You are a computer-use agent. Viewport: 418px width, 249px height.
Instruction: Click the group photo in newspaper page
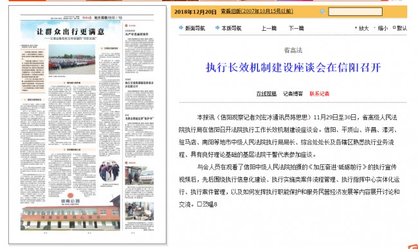72,60
